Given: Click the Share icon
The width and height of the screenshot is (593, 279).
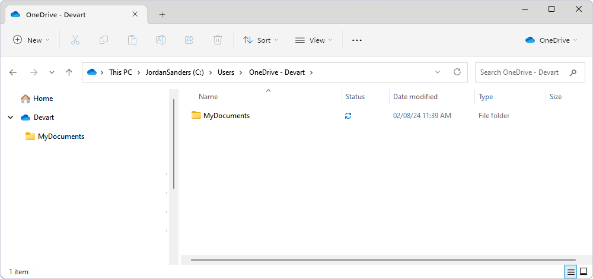Looking at the screenshot, I should [x=189, y=40].
